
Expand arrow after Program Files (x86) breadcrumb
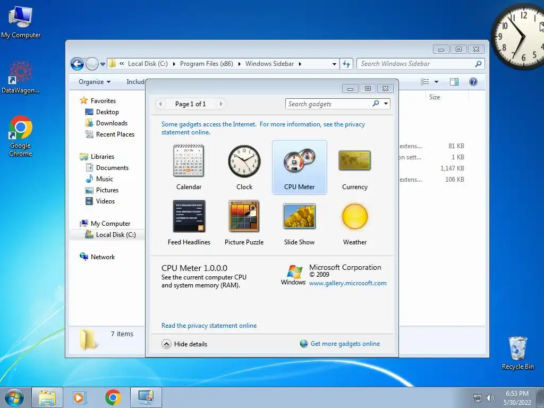point(240,64)
